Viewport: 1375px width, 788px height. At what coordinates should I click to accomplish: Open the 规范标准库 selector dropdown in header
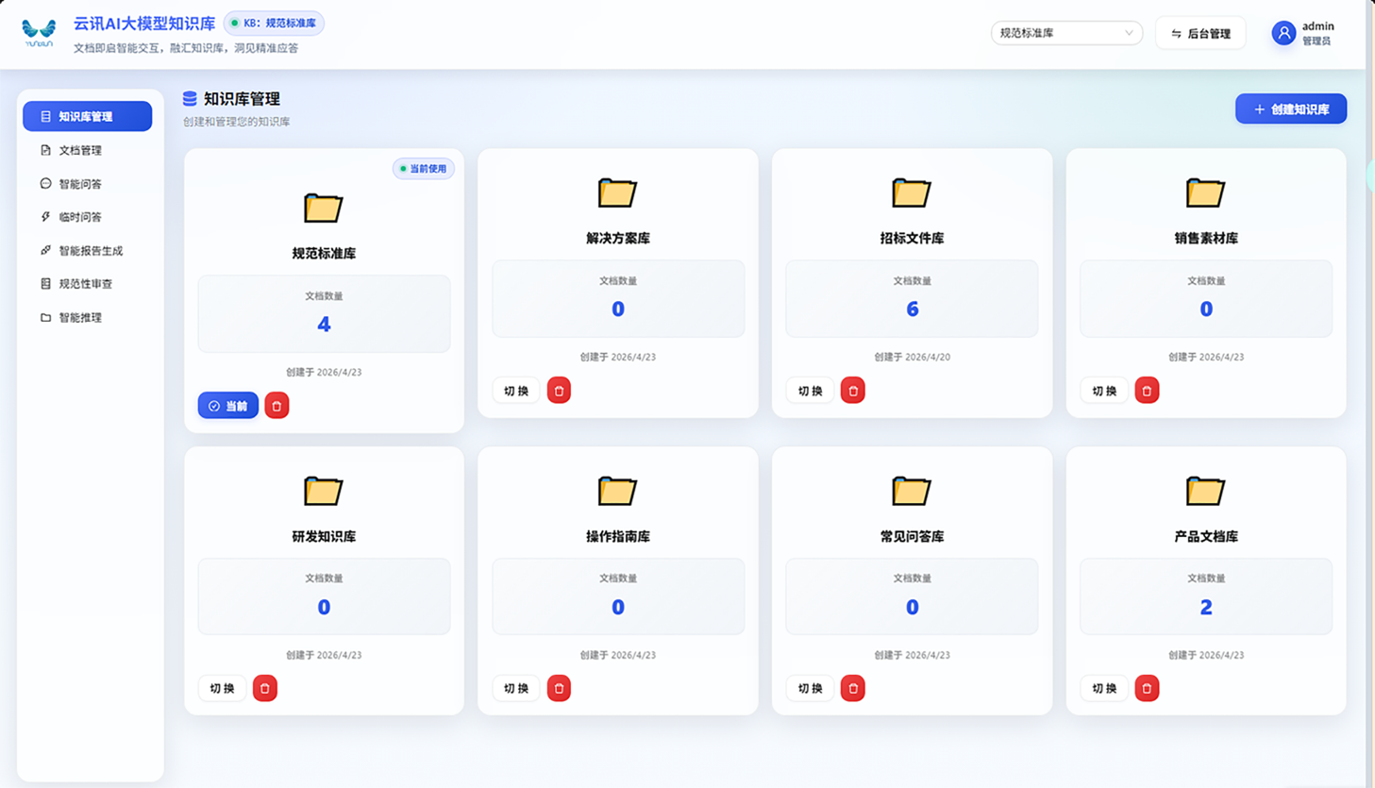[1066, 33]
